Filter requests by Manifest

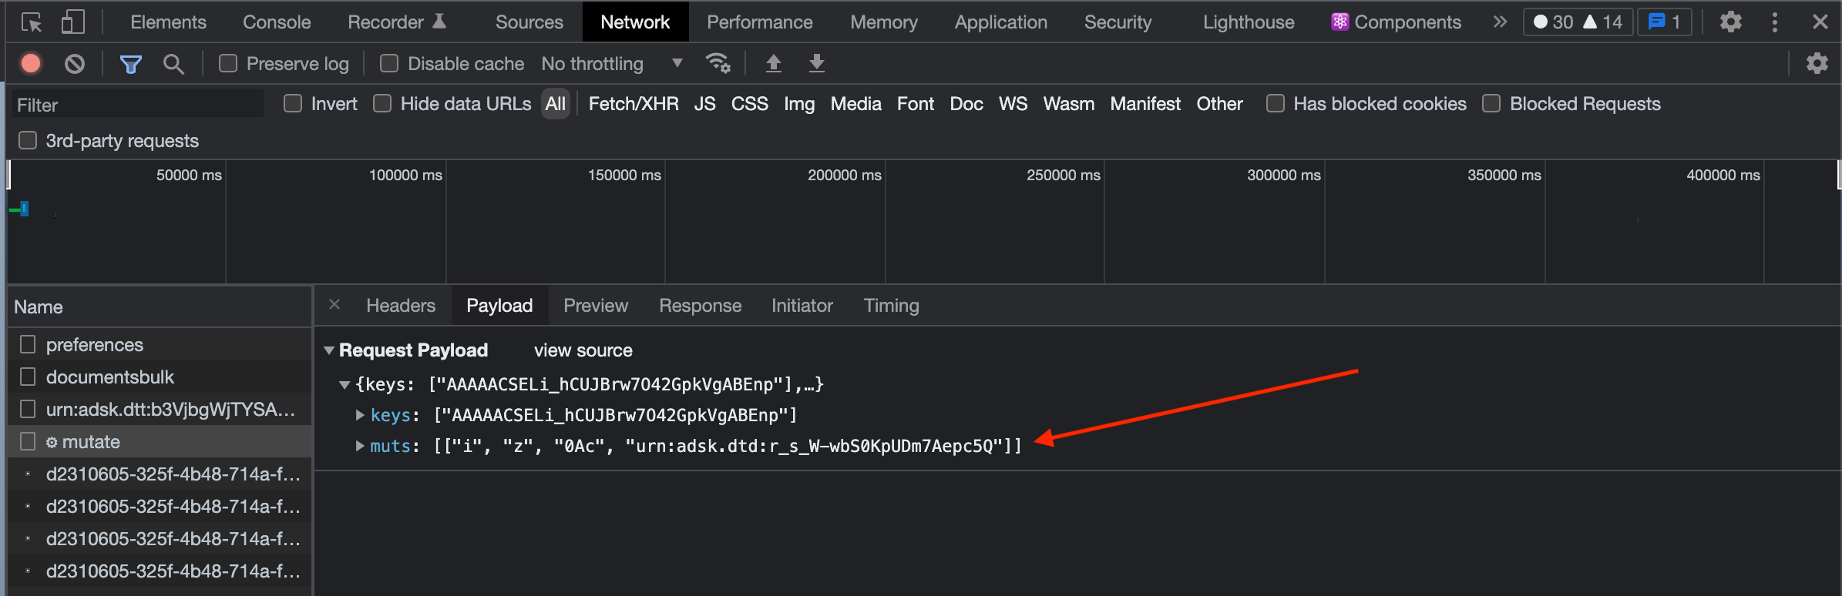pos(1145,103)
